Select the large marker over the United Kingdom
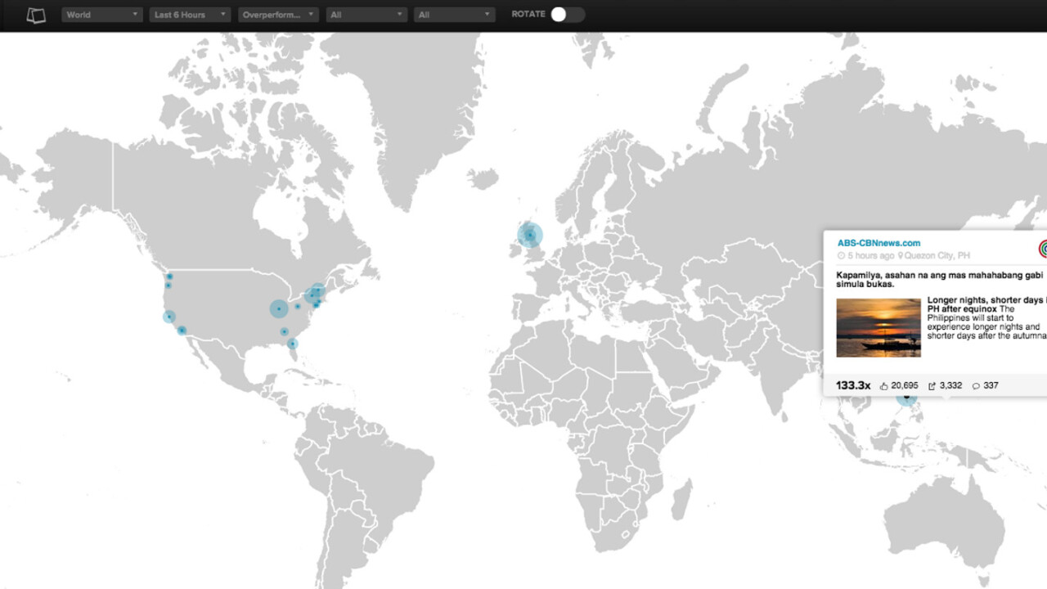The height and width of the screenshot is (589, 1047). (530, 236)
